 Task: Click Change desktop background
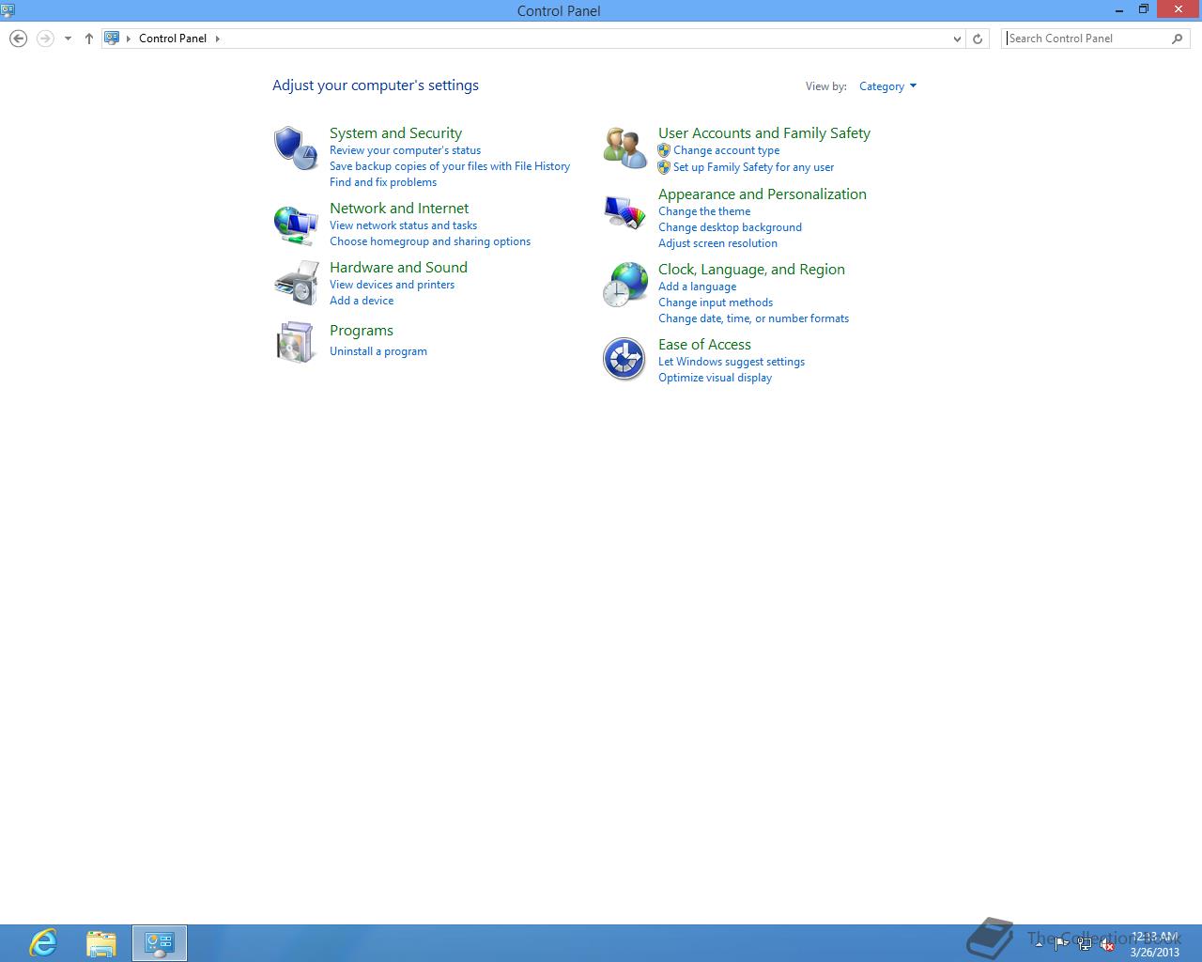[x=730, y=227]
